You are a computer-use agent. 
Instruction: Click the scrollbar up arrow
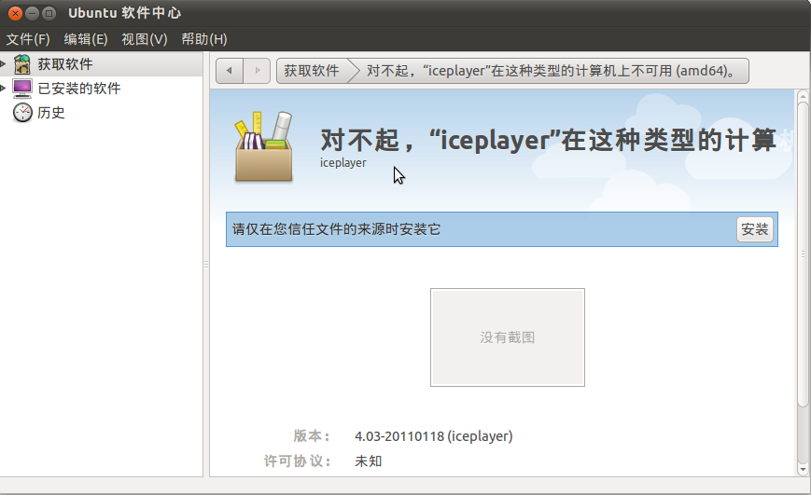pyautogui.click(x=803, y=96)
